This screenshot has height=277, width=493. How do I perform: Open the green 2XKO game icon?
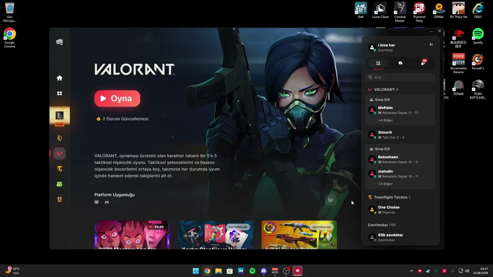[x=59, y=184]
